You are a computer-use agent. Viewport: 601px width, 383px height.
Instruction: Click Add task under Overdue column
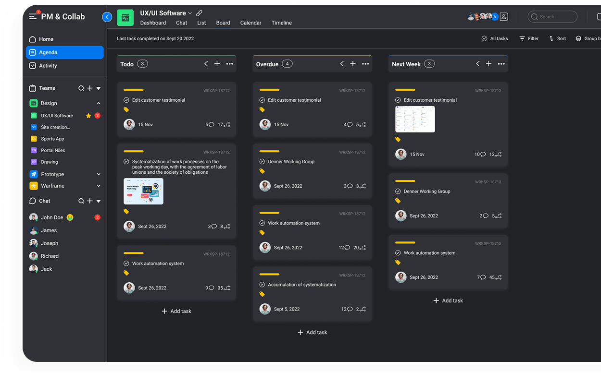pos(312,333)
